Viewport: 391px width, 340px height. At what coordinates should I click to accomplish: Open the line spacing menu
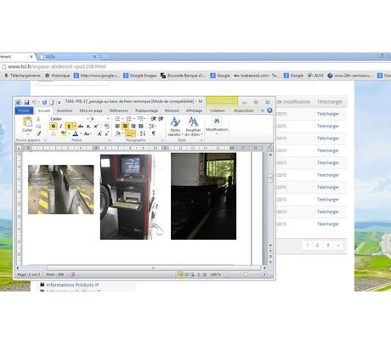[152, 126]
